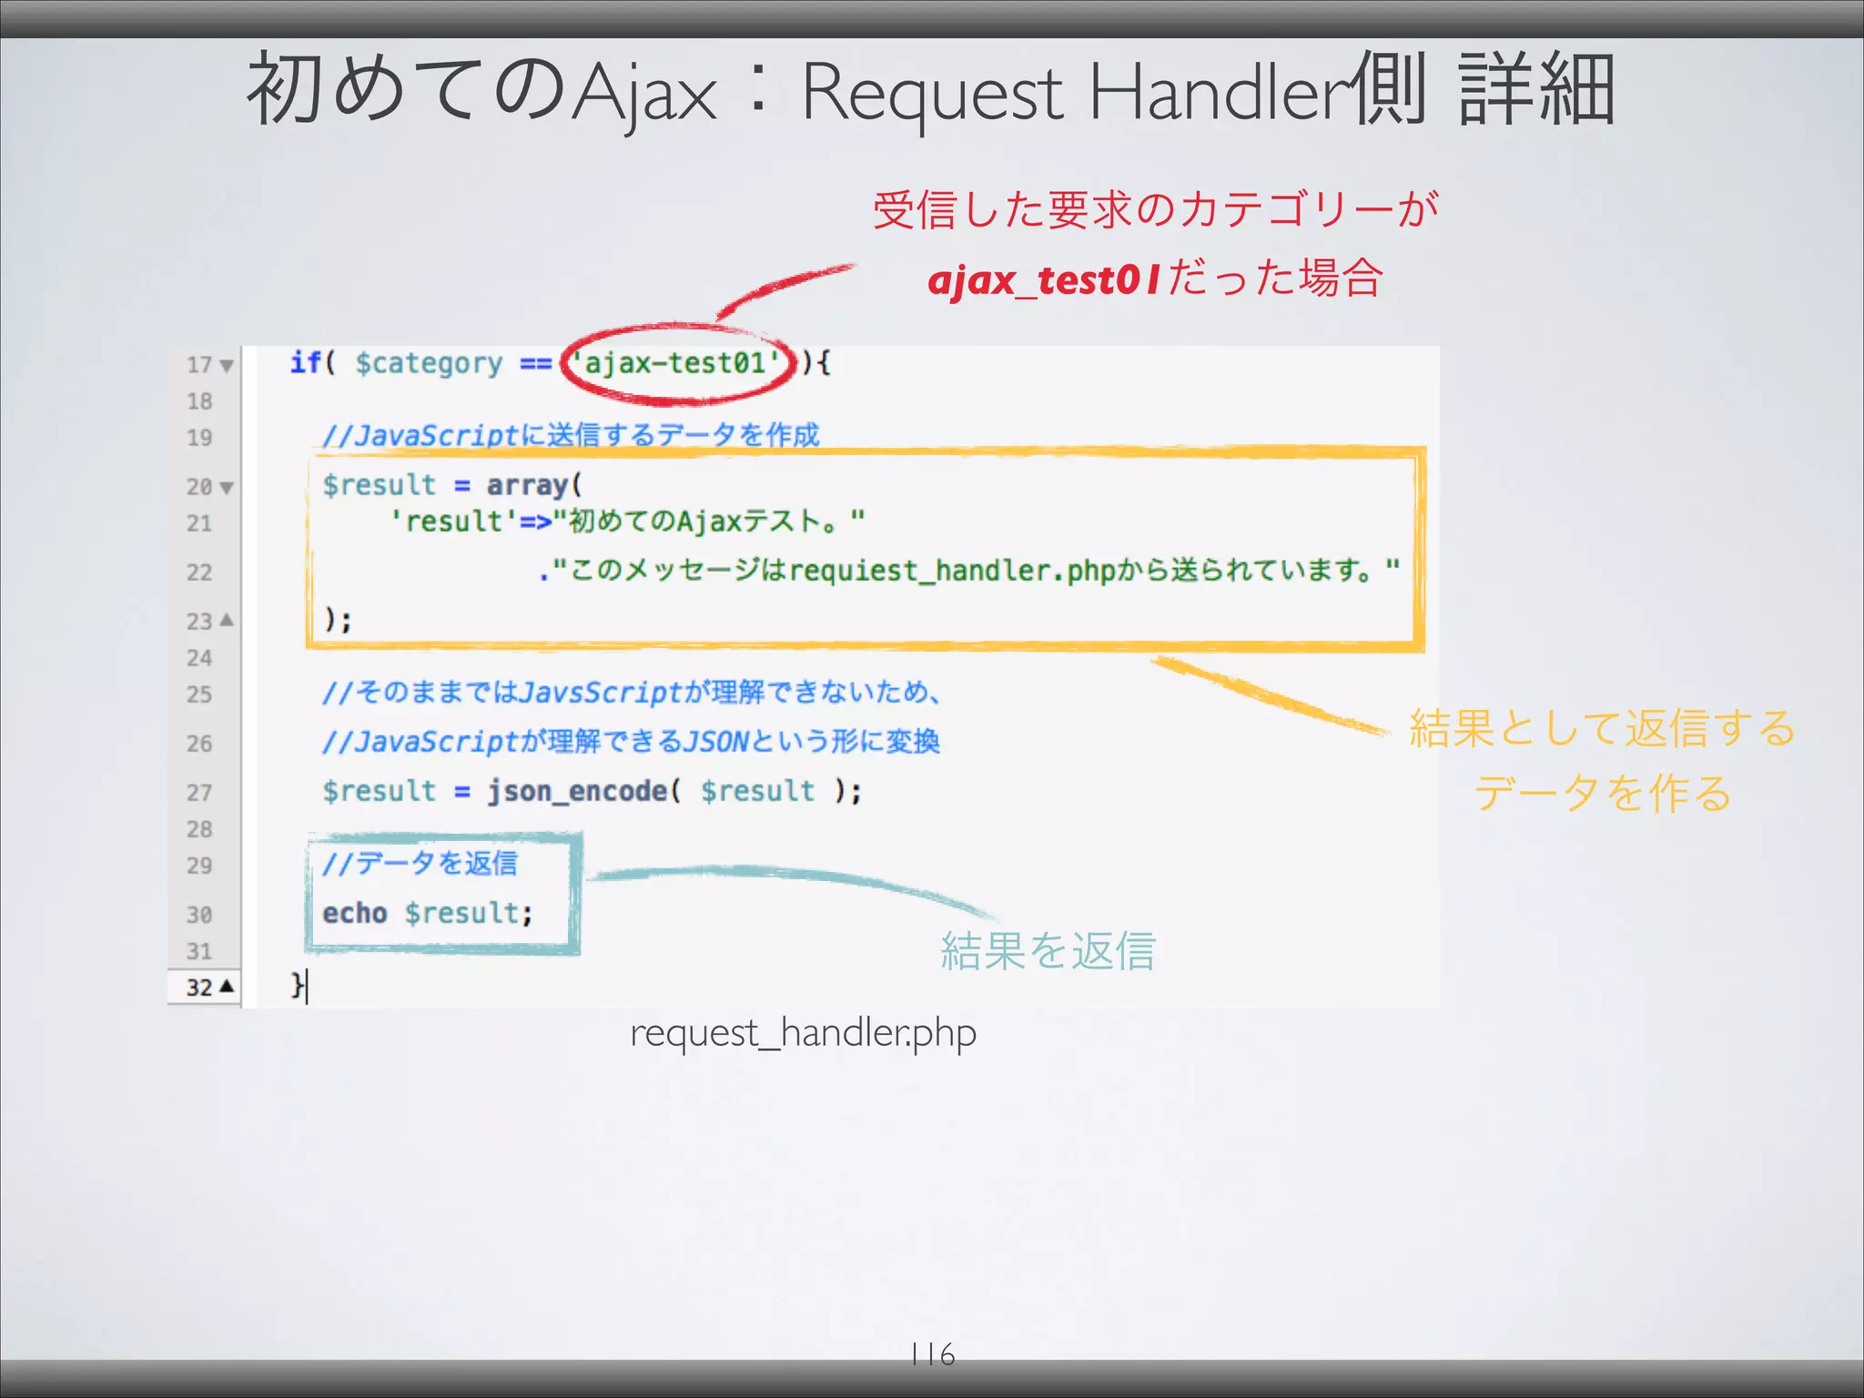Click the closing brace on line 32
Viewport: 1864px width, 1398px height.
click(x=297, y=985)
